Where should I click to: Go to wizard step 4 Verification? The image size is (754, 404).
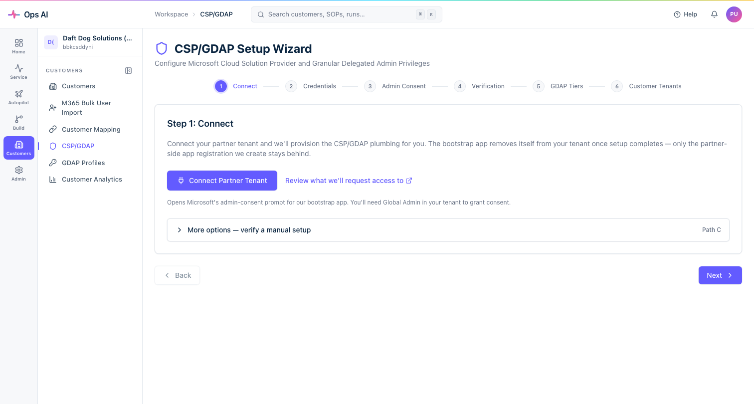click(479, 86)
